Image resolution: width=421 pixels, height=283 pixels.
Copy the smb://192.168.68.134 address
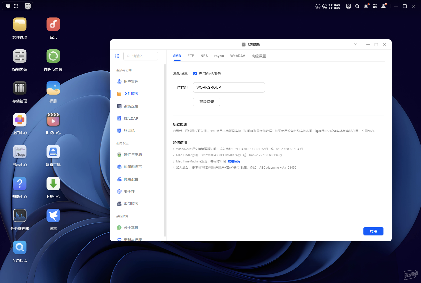[281, 155]
